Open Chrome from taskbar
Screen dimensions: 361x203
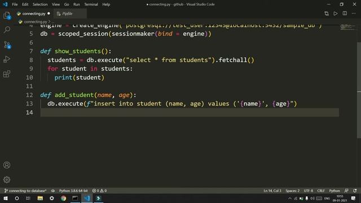click(x=63, y=198)
